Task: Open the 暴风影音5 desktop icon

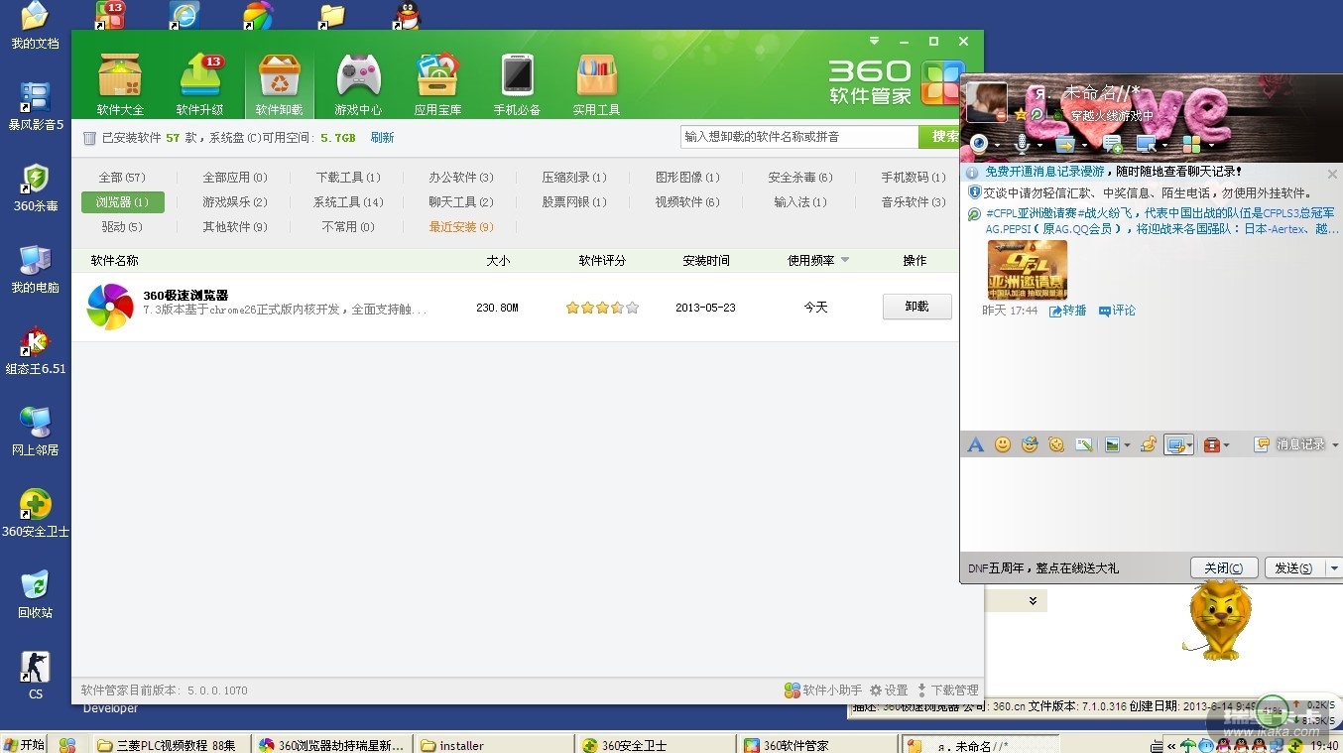Action: point(36,97)
